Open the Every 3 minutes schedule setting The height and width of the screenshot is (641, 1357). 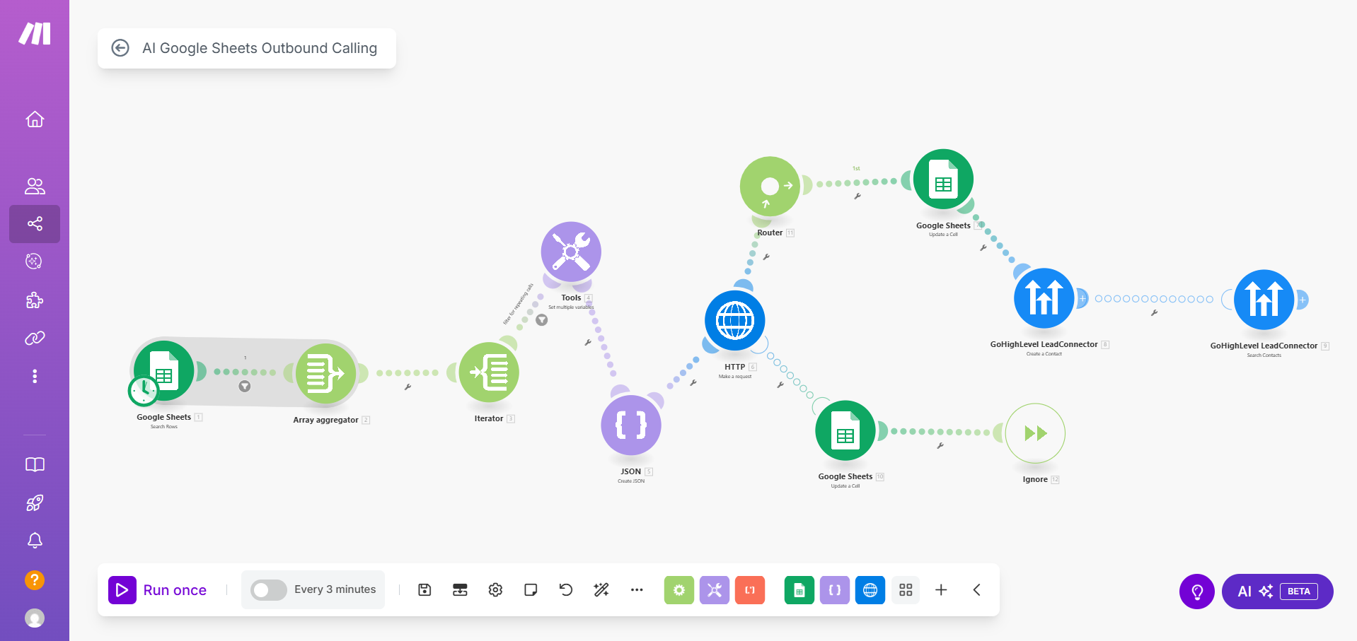[x=335, y=589]
